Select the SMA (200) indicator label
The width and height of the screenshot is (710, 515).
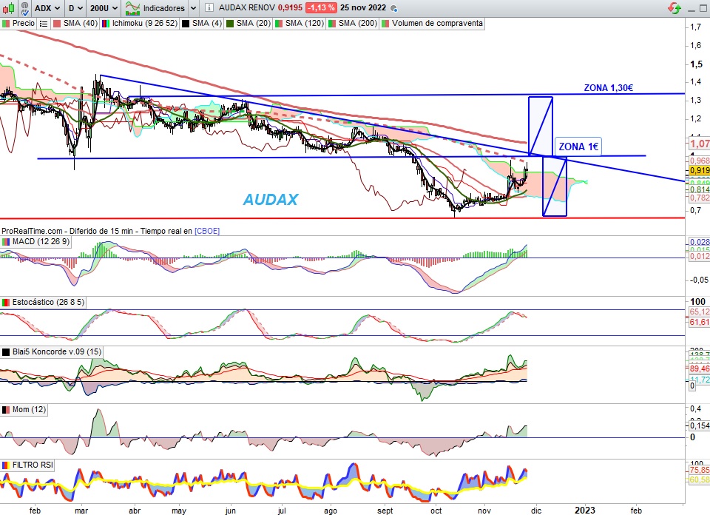(x=358, y=24)
